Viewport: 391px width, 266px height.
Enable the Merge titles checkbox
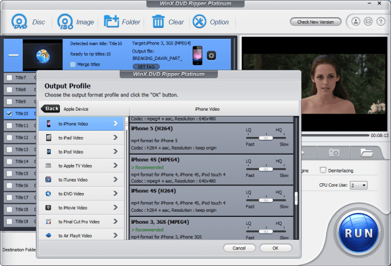point(72,65)
